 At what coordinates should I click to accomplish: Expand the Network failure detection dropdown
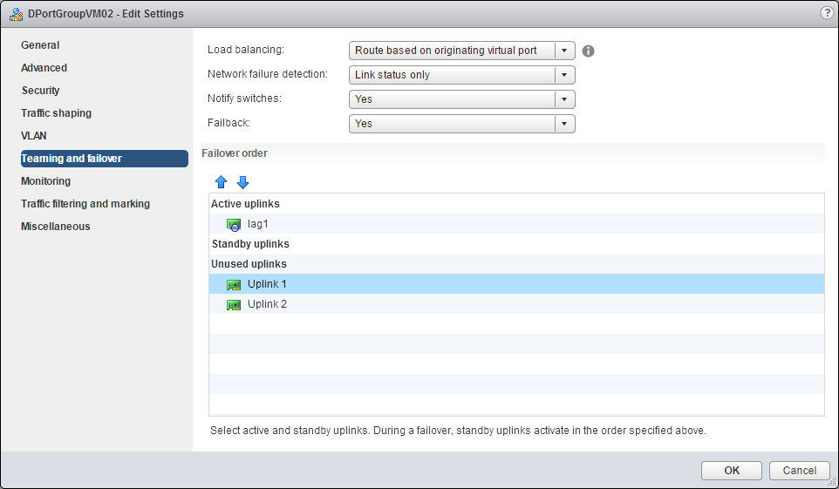[461, 75]
